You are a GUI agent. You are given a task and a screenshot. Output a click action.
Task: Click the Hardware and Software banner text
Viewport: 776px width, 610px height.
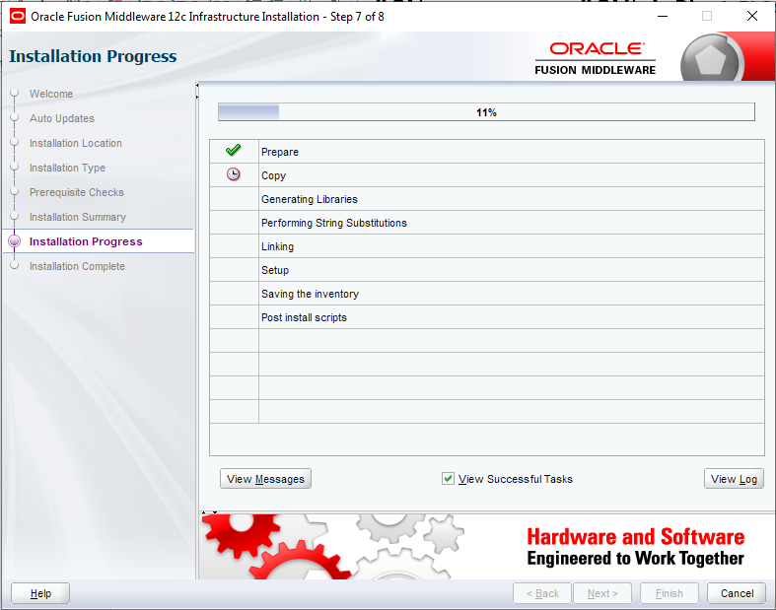(635, 547)
